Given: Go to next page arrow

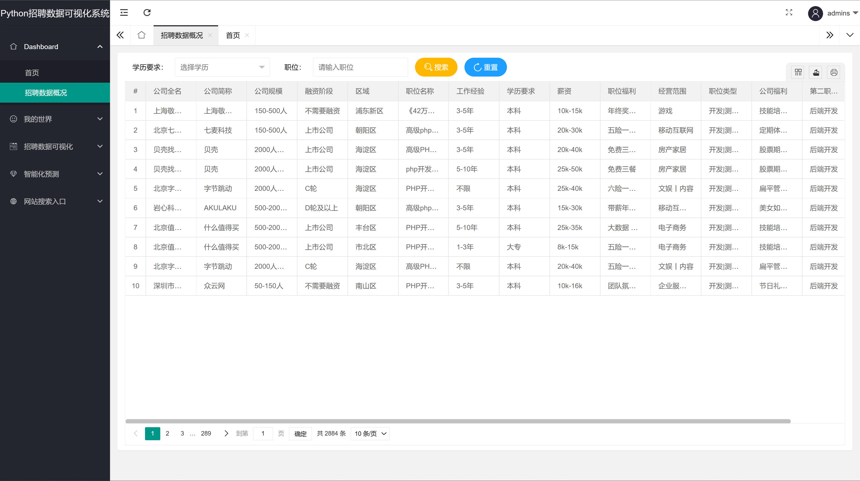Looking at the screenshot, I should (226, 433).
